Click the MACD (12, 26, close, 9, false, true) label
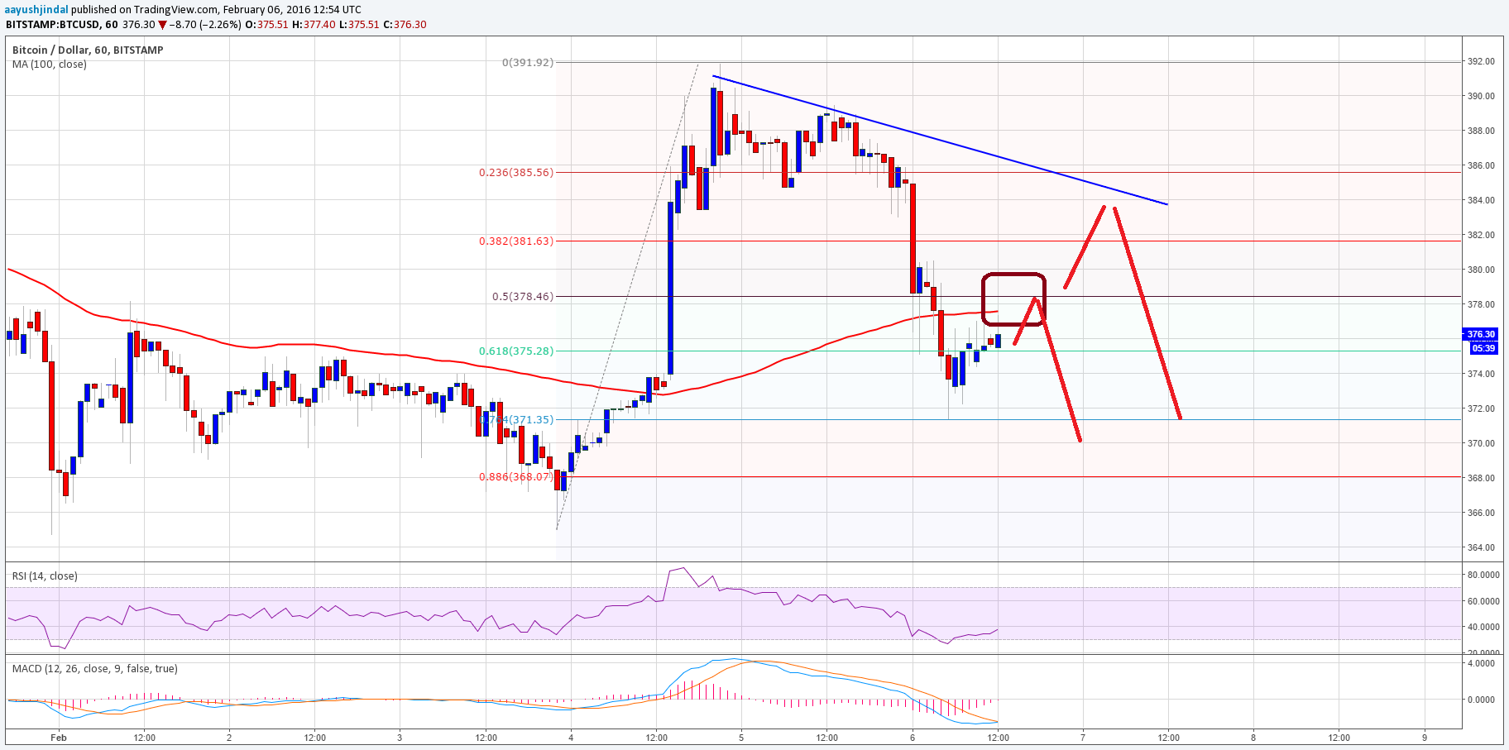Screen dimensions: 1509x750 click(95, 669)
